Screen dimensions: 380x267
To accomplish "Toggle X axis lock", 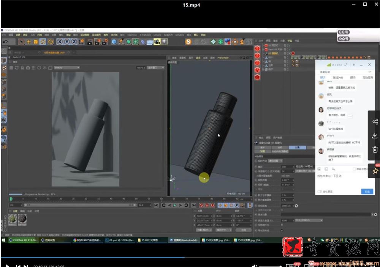I will [x=60, y=42].
